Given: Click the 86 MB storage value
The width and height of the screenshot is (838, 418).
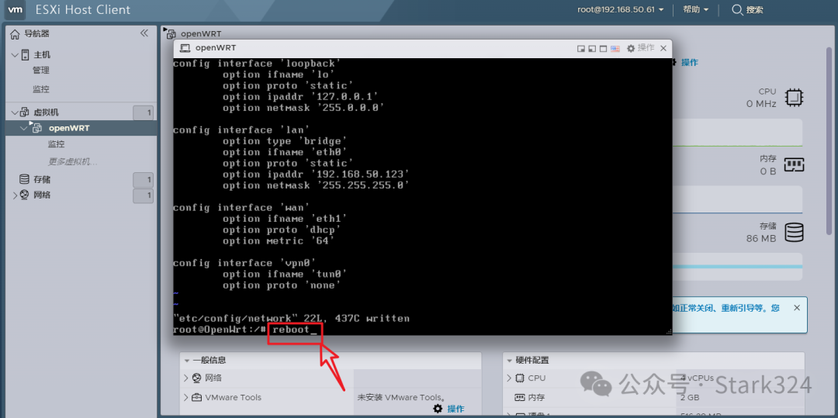Looking at the screenshot, I should 761,239.
